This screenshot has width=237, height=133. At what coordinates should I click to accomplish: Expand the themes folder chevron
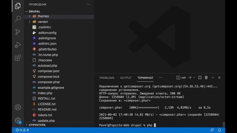pyautogui.click(x=30, y=16)
